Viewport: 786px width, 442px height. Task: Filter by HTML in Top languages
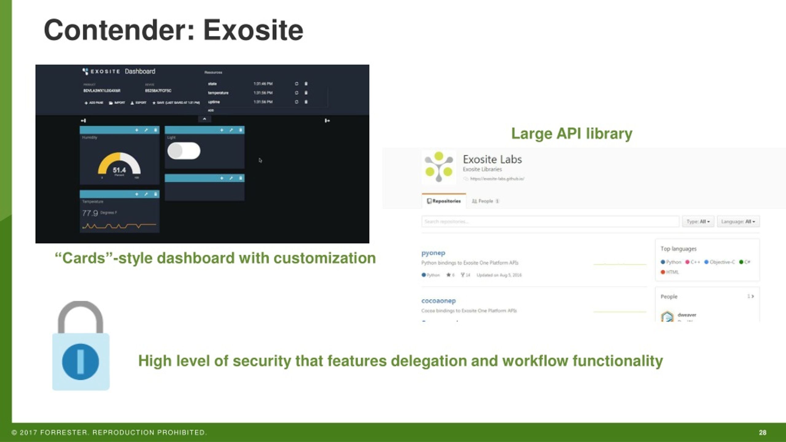[x=670, y=272]
